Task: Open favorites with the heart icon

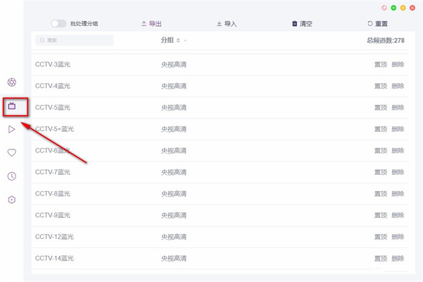Action: click(12, 152)
